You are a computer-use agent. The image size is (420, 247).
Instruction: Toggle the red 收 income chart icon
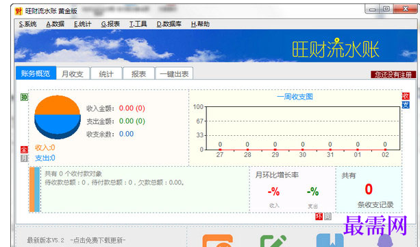(x=406, y=96)
